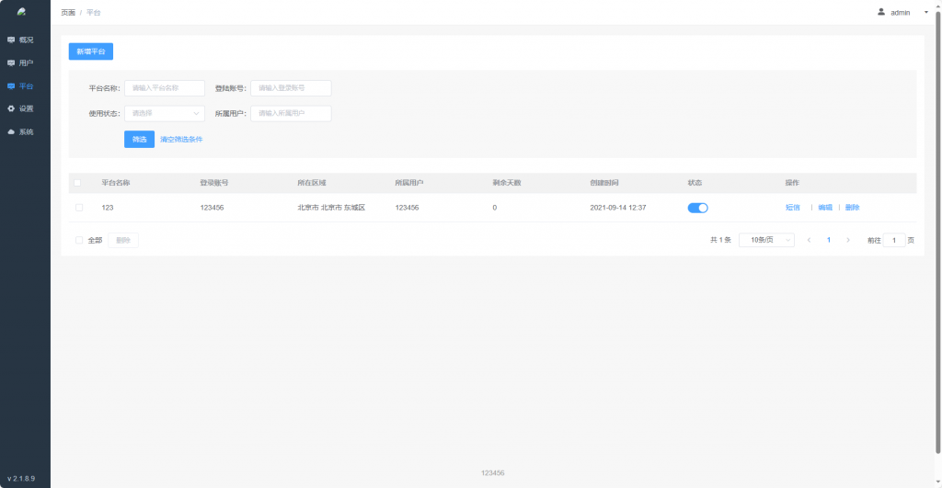This screenshot has width=942, height=488.
Task: Open the admin account dropdown arrow
Action: [x=925, y=13]
